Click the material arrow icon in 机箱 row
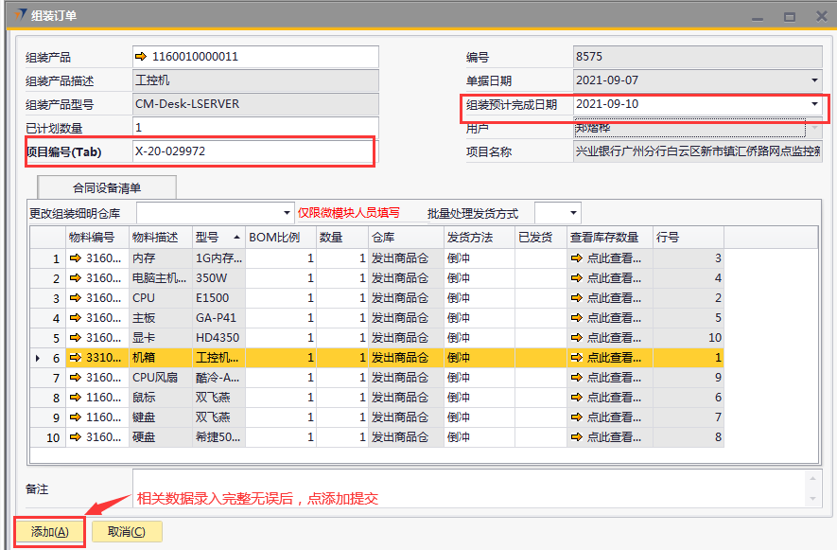 click(x=75, y=358)
